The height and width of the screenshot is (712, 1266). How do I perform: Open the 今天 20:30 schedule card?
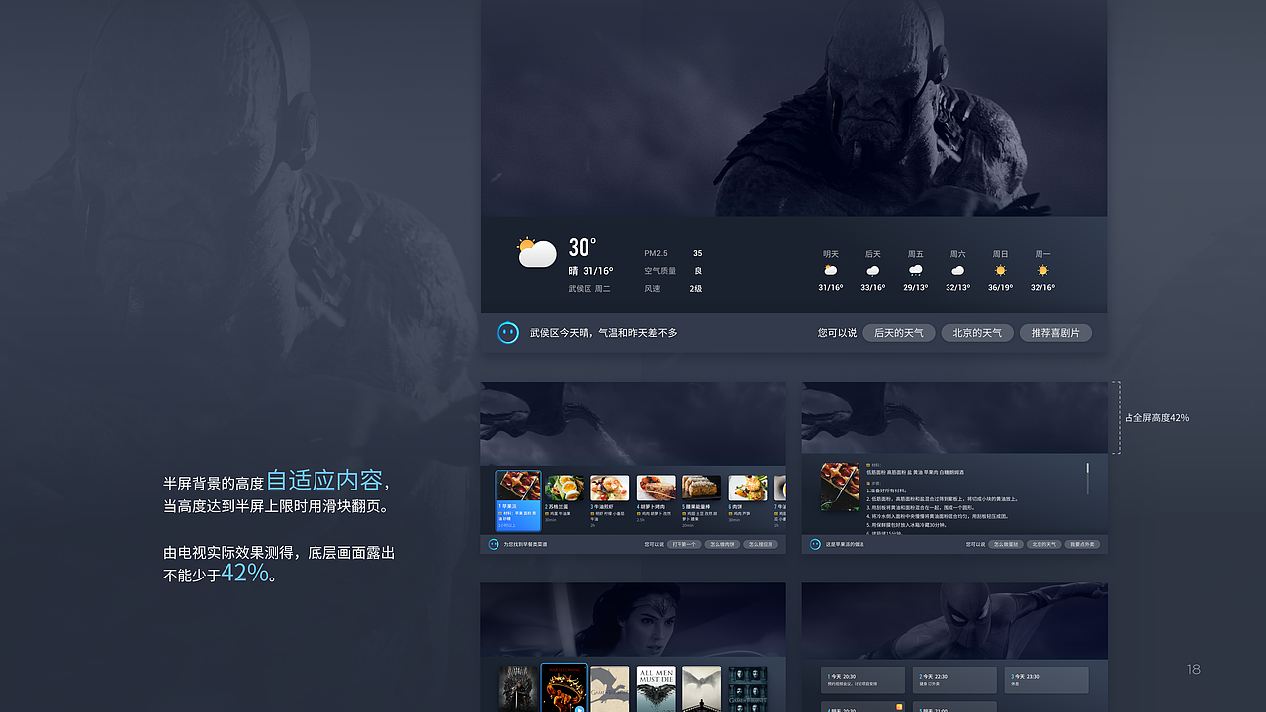pyautogui.click(x=863, y=680)
